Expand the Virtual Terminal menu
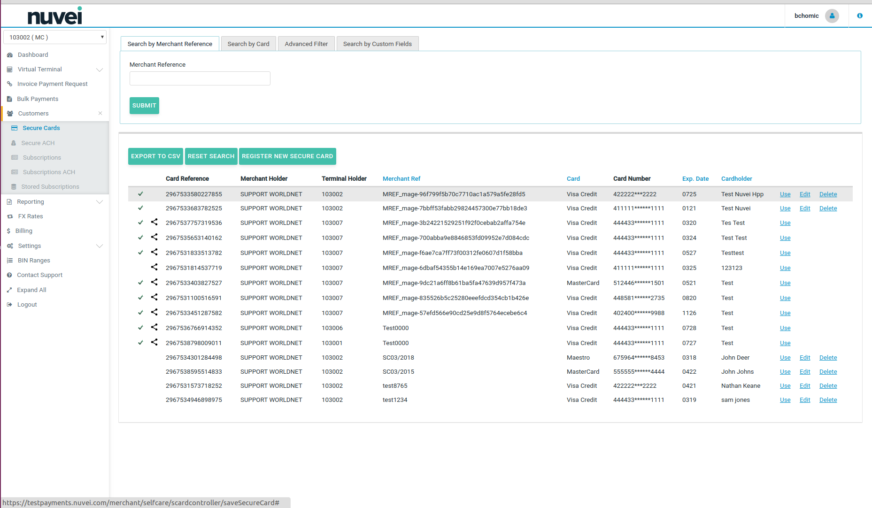Image resolution: width=872 pixels, height=508 pixels. pyautogui.click(x=99, y=70)
